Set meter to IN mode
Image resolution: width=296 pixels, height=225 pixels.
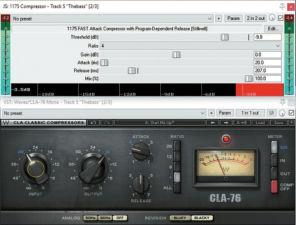point(274,160)
